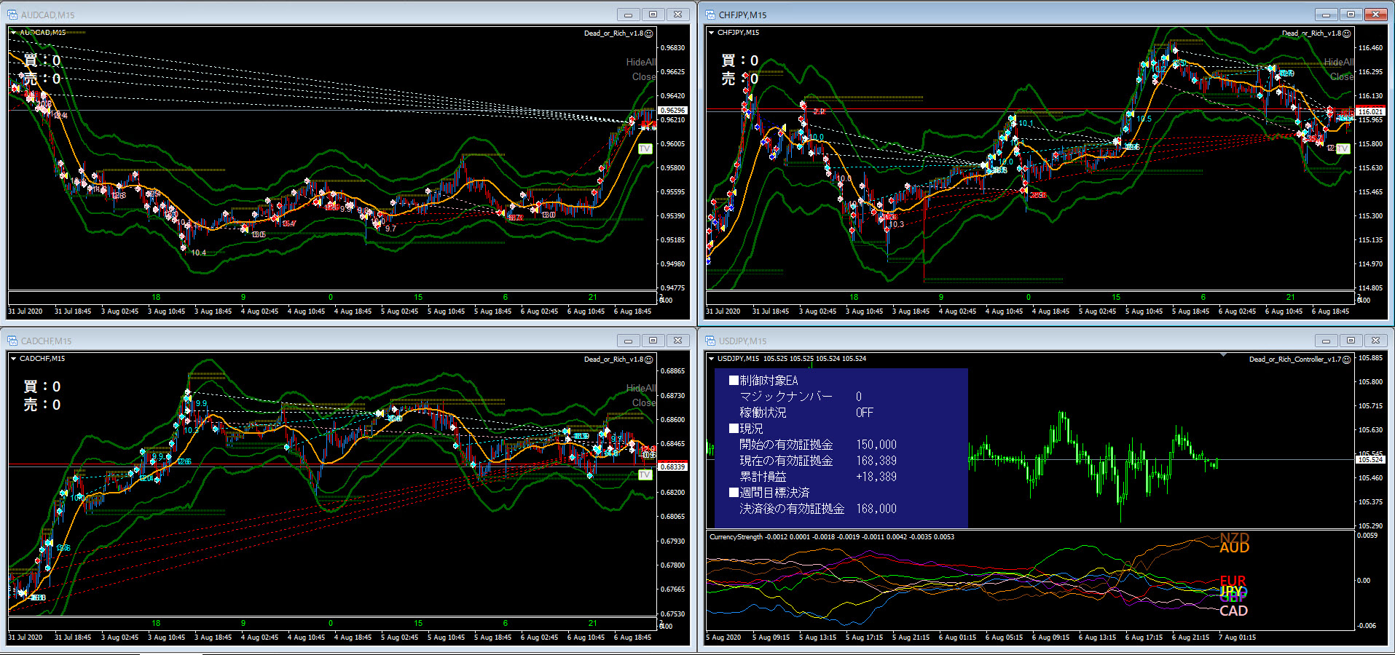Minimize the CADCHF,M15 chart window
This screenshot has height=655, width=1395.
628,341
